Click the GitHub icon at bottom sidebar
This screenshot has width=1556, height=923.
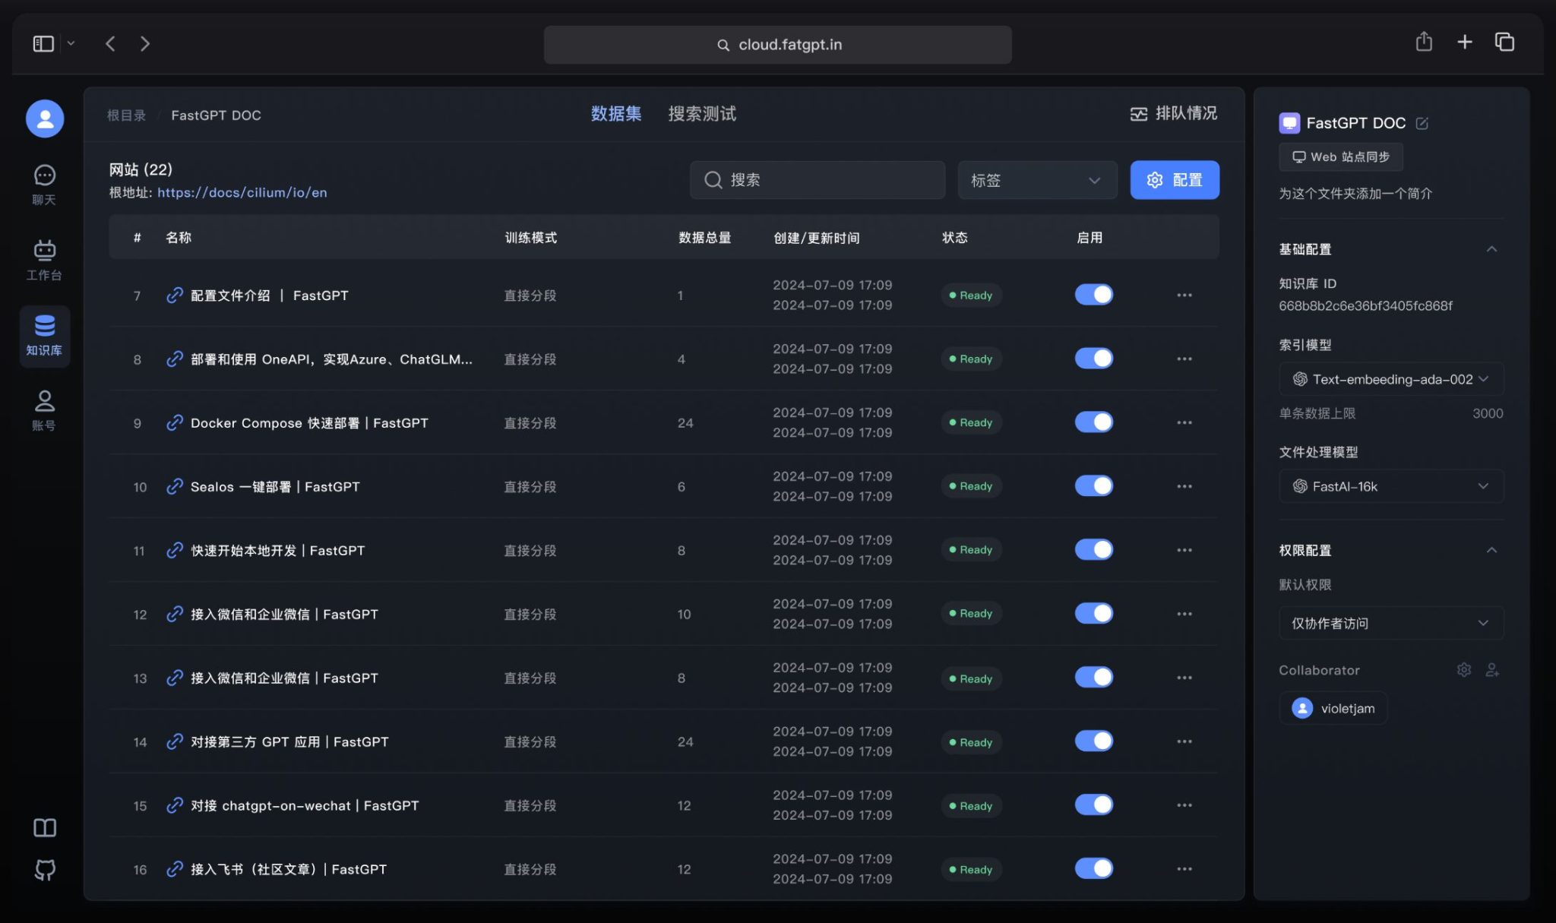tap(44, 869)
